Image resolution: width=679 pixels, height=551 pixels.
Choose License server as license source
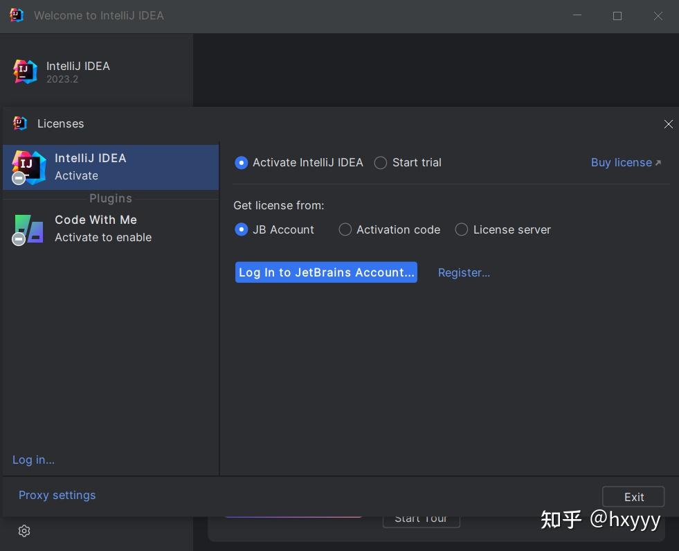point(461,229)
